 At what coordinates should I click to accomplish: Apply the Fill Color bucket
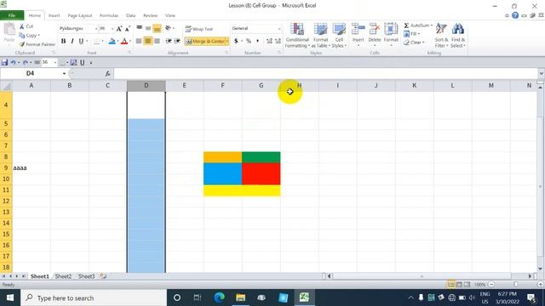112,42
